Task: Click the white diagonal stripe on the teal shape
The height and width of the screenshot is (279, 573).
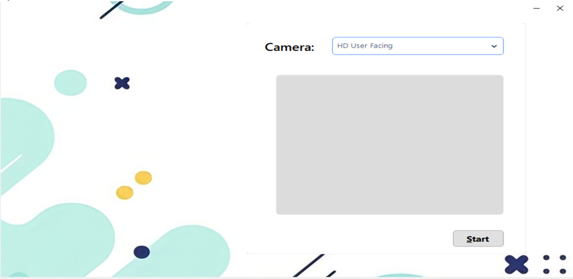Action: 11,163
